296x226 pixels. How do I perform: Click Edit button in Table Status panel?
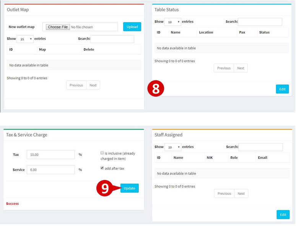pos(282,89)
